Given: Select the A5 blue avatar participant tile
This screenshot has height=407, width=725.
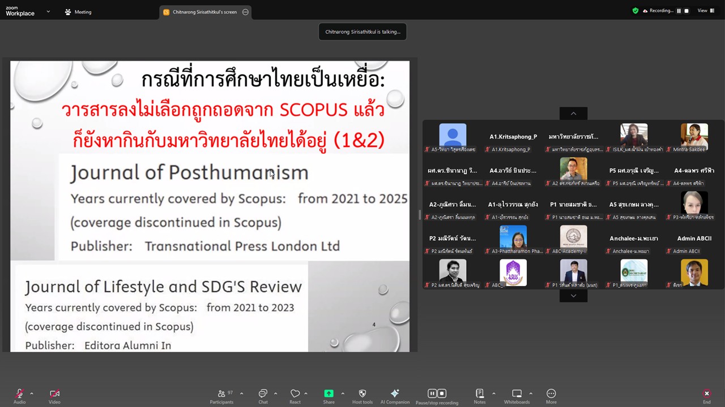Looking at the screenshot, I should 453,138.
